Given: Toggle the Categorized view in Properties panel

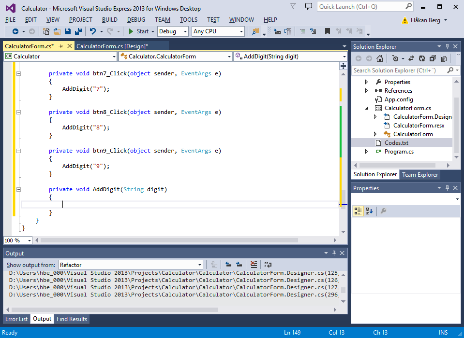Looking at the screenshot, I should point(358,211).
